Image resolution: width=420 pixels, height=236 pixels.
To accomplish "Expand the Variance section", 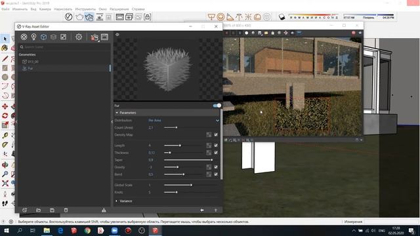I will (x=117, y=201).
